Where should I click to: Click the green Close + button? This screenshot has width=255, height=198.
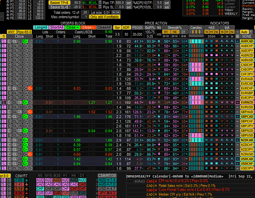pyautogui.click(x=72, y=27)
